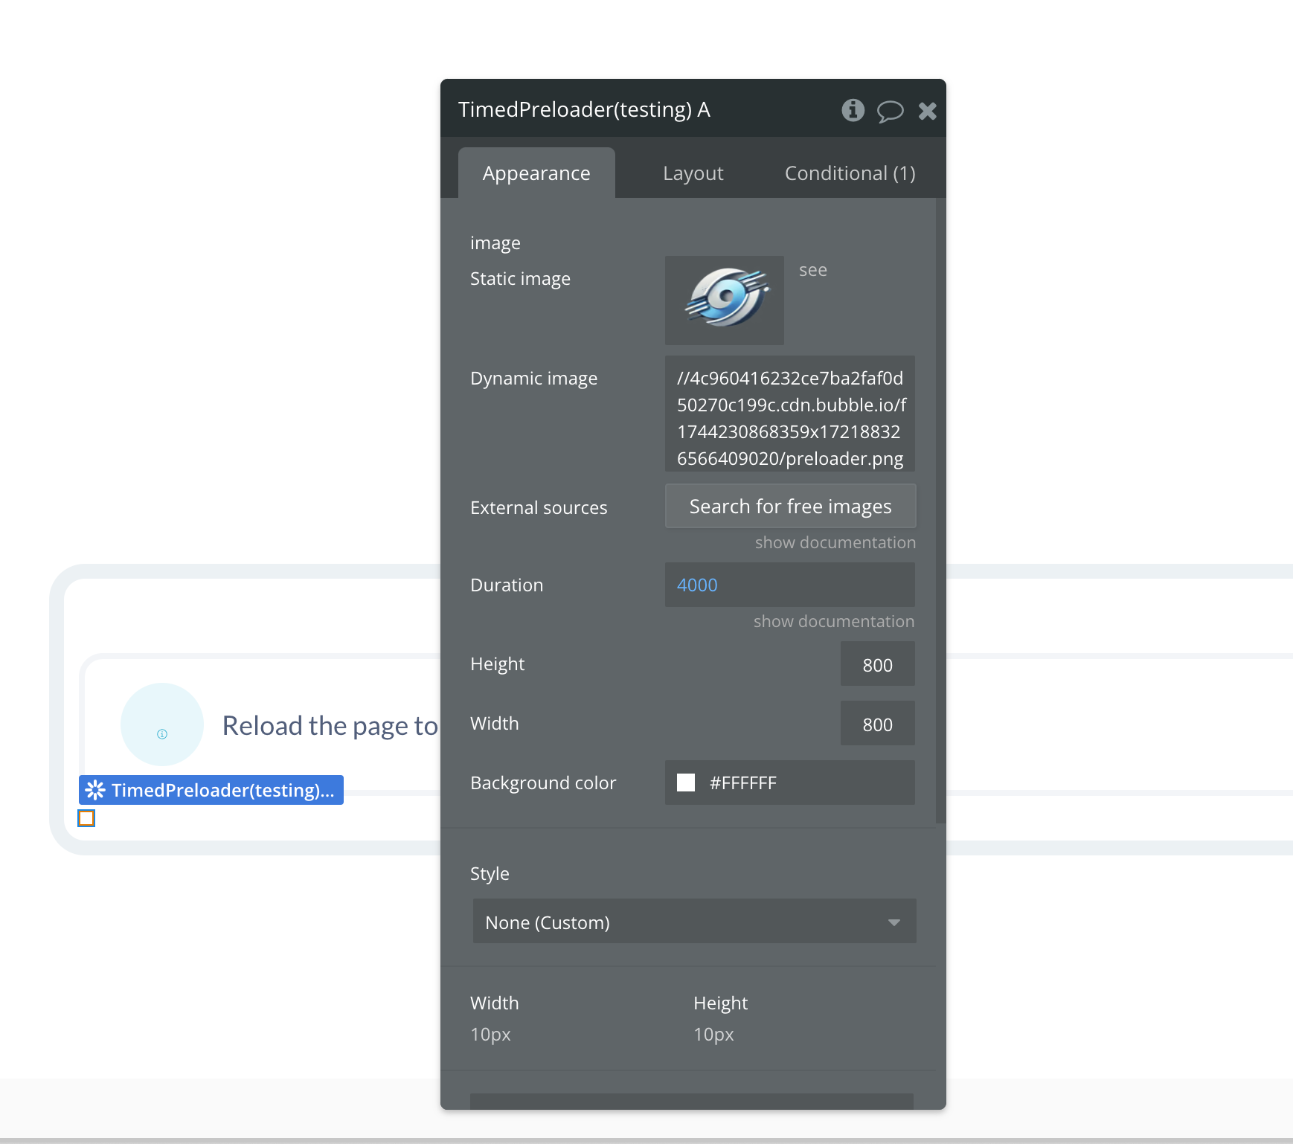Click the 'see' link beside static image
This screenshot has width=1293, height=1144.
(812, 270)
